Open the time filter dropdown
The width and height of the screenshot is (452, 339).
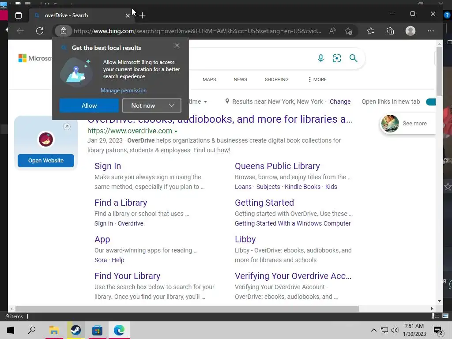[x=198, y=102]
